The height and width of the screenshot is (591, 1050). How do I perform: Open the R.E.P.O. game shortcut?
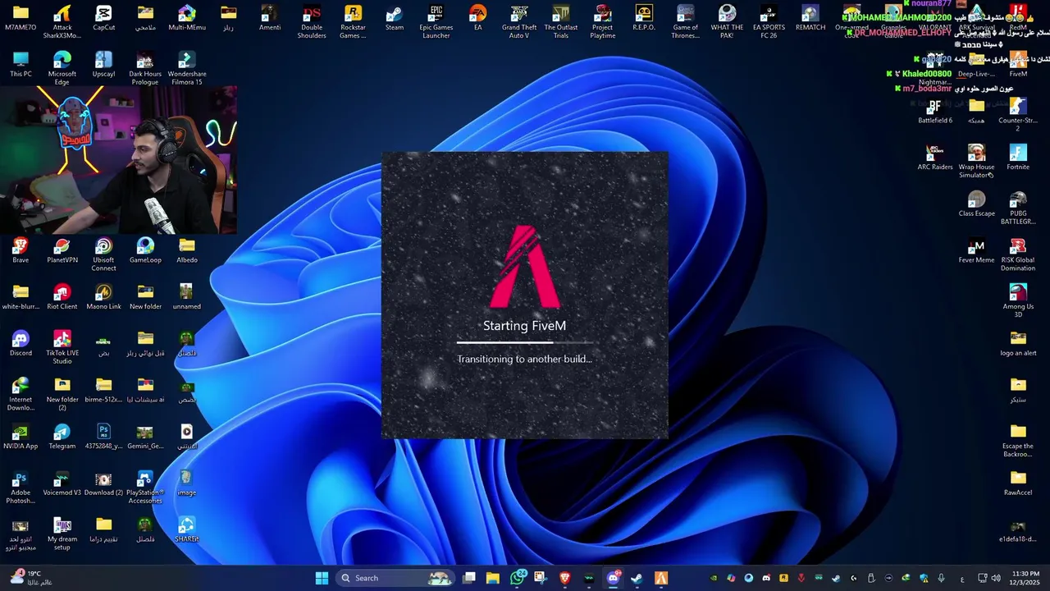(644, 18)
